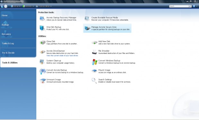This screenshot has height=120, width=199.
Task: Open the Tools & Utilities toolbar dropdown
Action: click(x=44, y=6)
